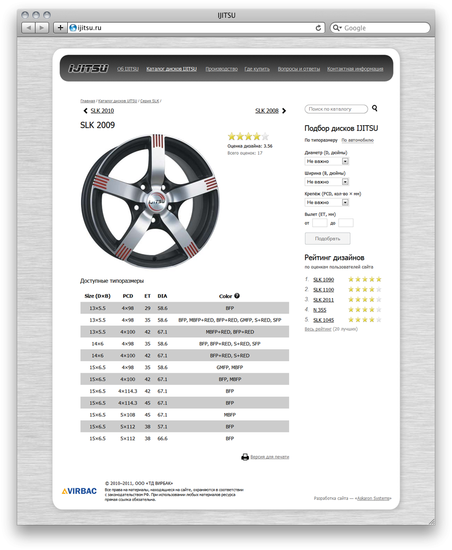This screenshot has height=550, width=452.
Task: Click the 'Size (D×B)' column header
Action: (x=97, y=296)
